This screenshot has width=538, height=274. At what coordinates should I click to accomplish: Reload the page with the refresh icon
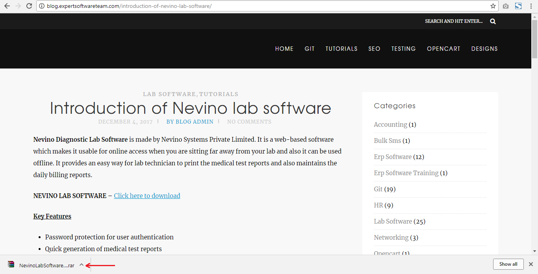point(29,6)
